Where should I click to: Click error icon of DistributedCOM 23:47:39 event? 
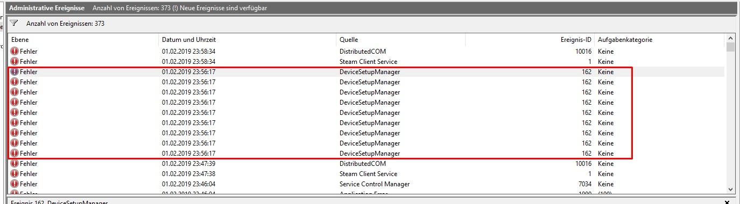click(15, 164)
